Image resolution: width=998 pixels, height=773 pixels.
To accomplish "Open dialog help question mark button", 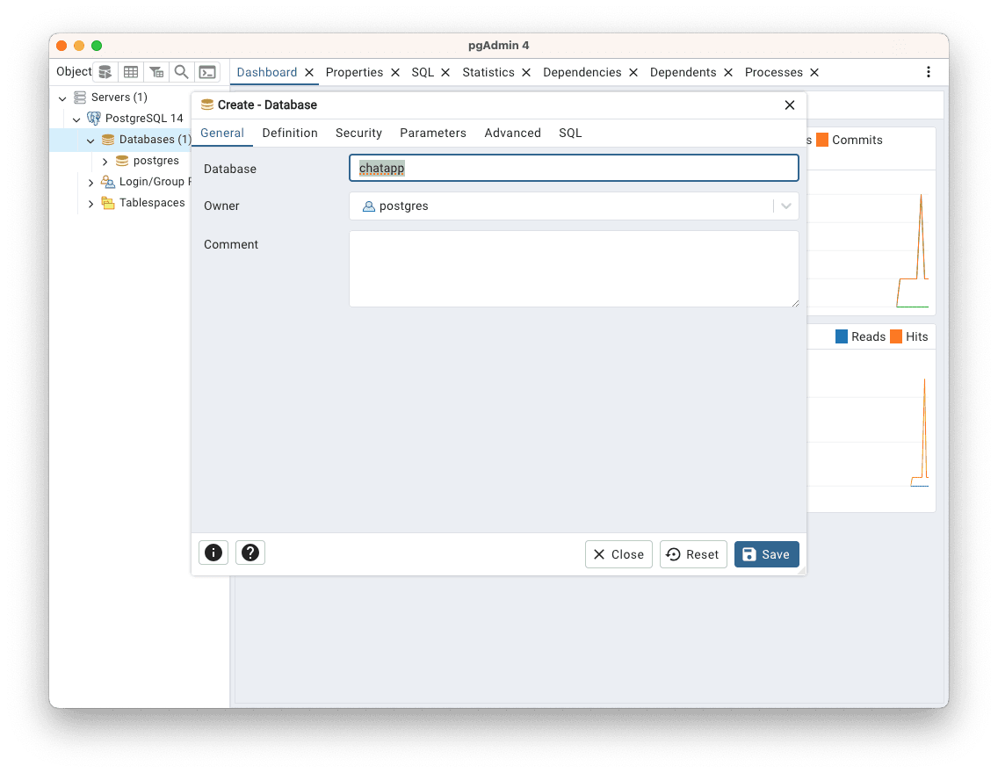I will click(250, 553).
